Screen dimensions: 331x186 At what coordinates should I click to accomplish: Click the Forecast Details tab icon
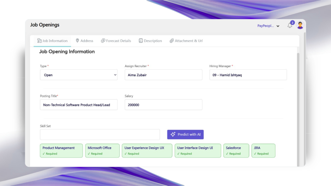[103, 41]
